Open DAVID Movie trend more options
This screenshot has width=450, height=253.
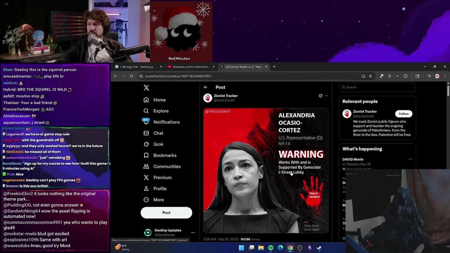(410, 159)
